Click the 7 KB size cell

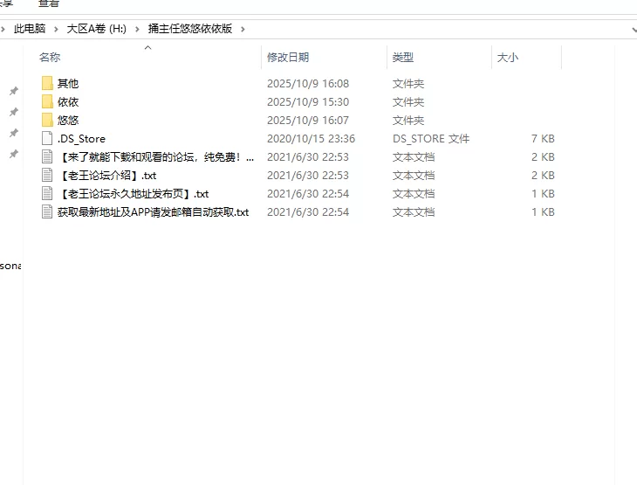pyautogui.click(x=543, y=138)
